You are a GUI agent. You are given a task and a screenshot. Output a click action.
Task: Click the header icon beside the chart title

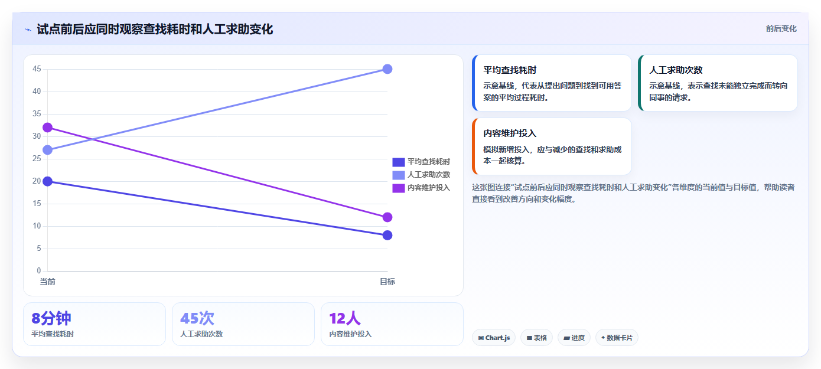pyautogui.click(x=28, y=30)
